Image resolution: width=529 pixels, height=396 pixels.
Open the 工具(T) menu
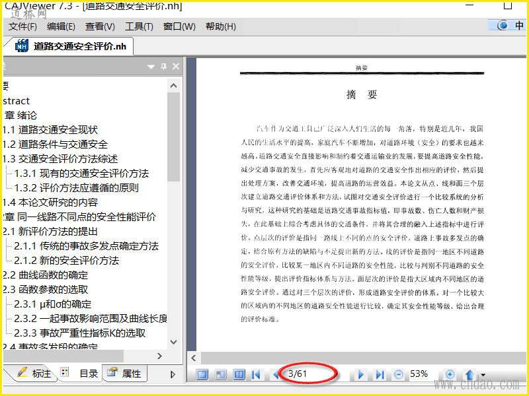pos(139,26)
